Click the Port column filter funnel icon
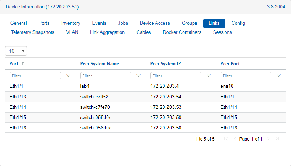The image size is (291, 166). pyautogui.click(x=68, y=76)
